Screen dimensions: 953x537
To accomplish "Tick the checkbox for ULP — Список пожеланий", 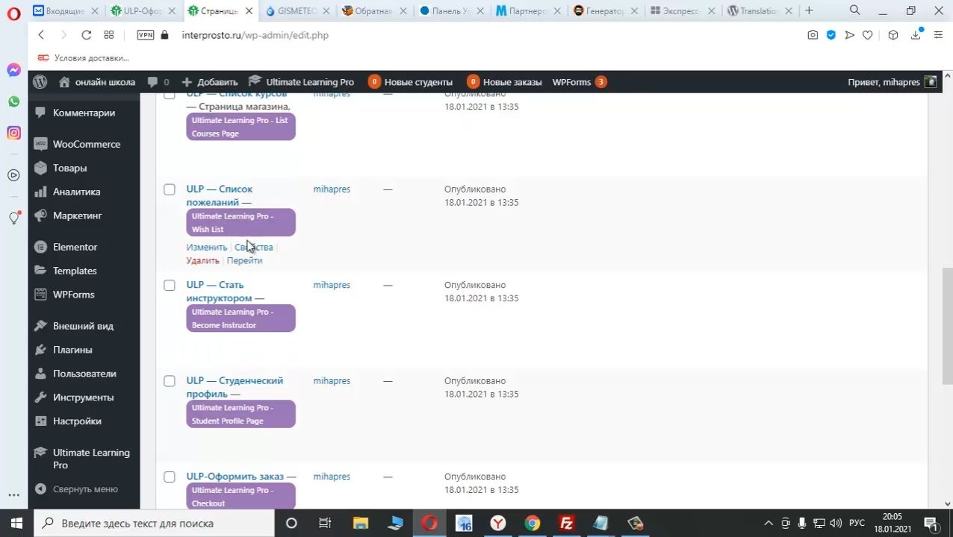I will click(170, 189).
